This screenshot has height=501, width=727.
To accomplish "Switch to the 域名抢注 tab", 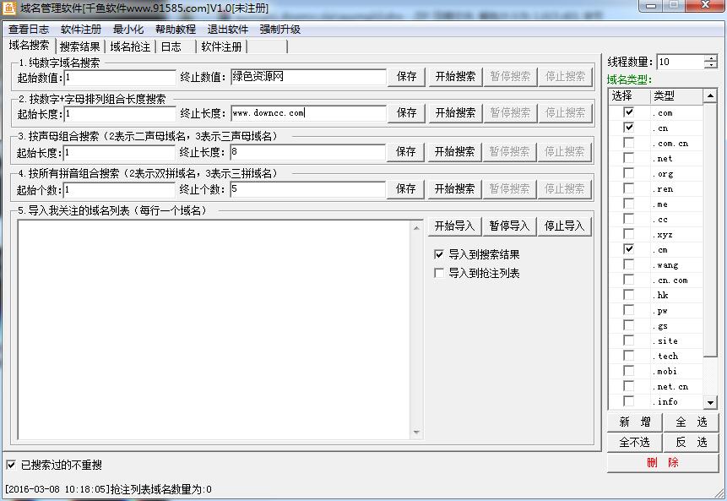I will 129,46.
